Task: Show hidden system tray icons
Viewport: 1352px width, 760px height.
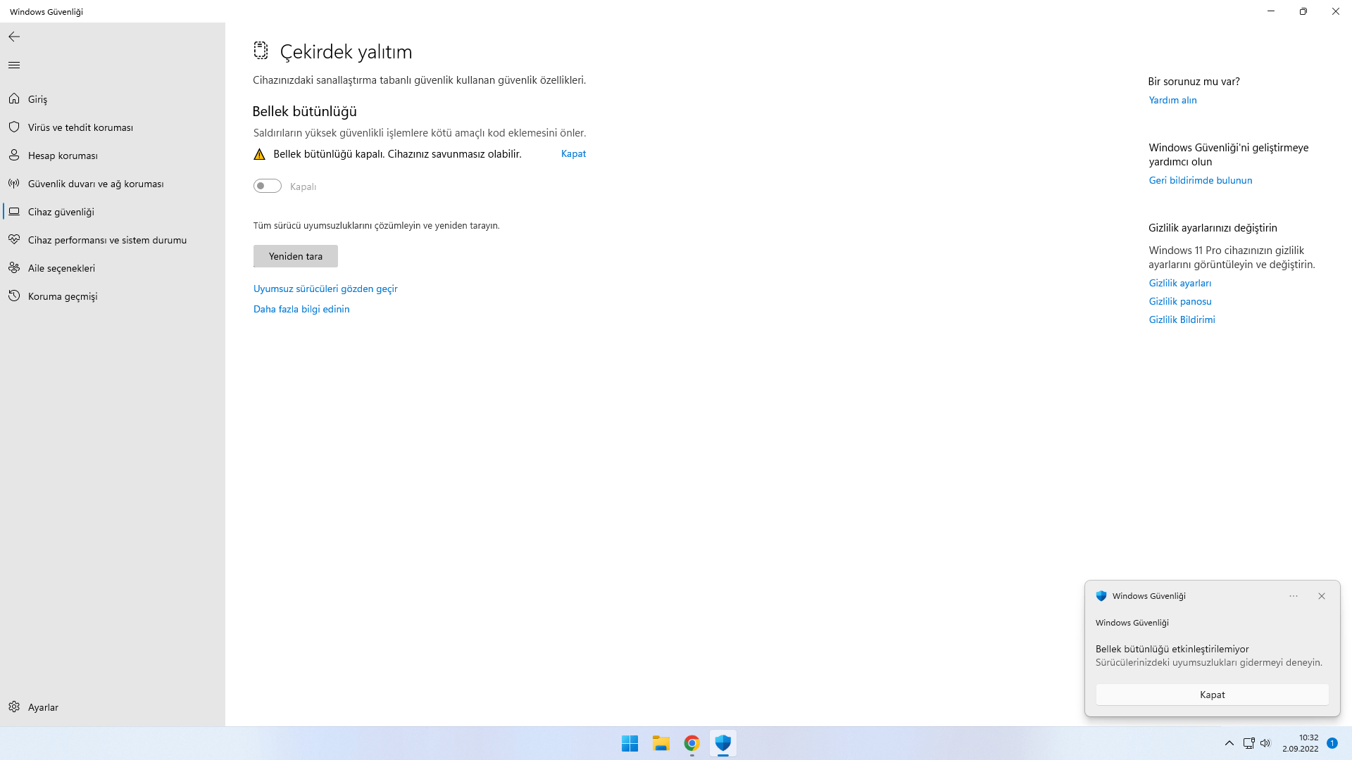Action: [1229, 743]
